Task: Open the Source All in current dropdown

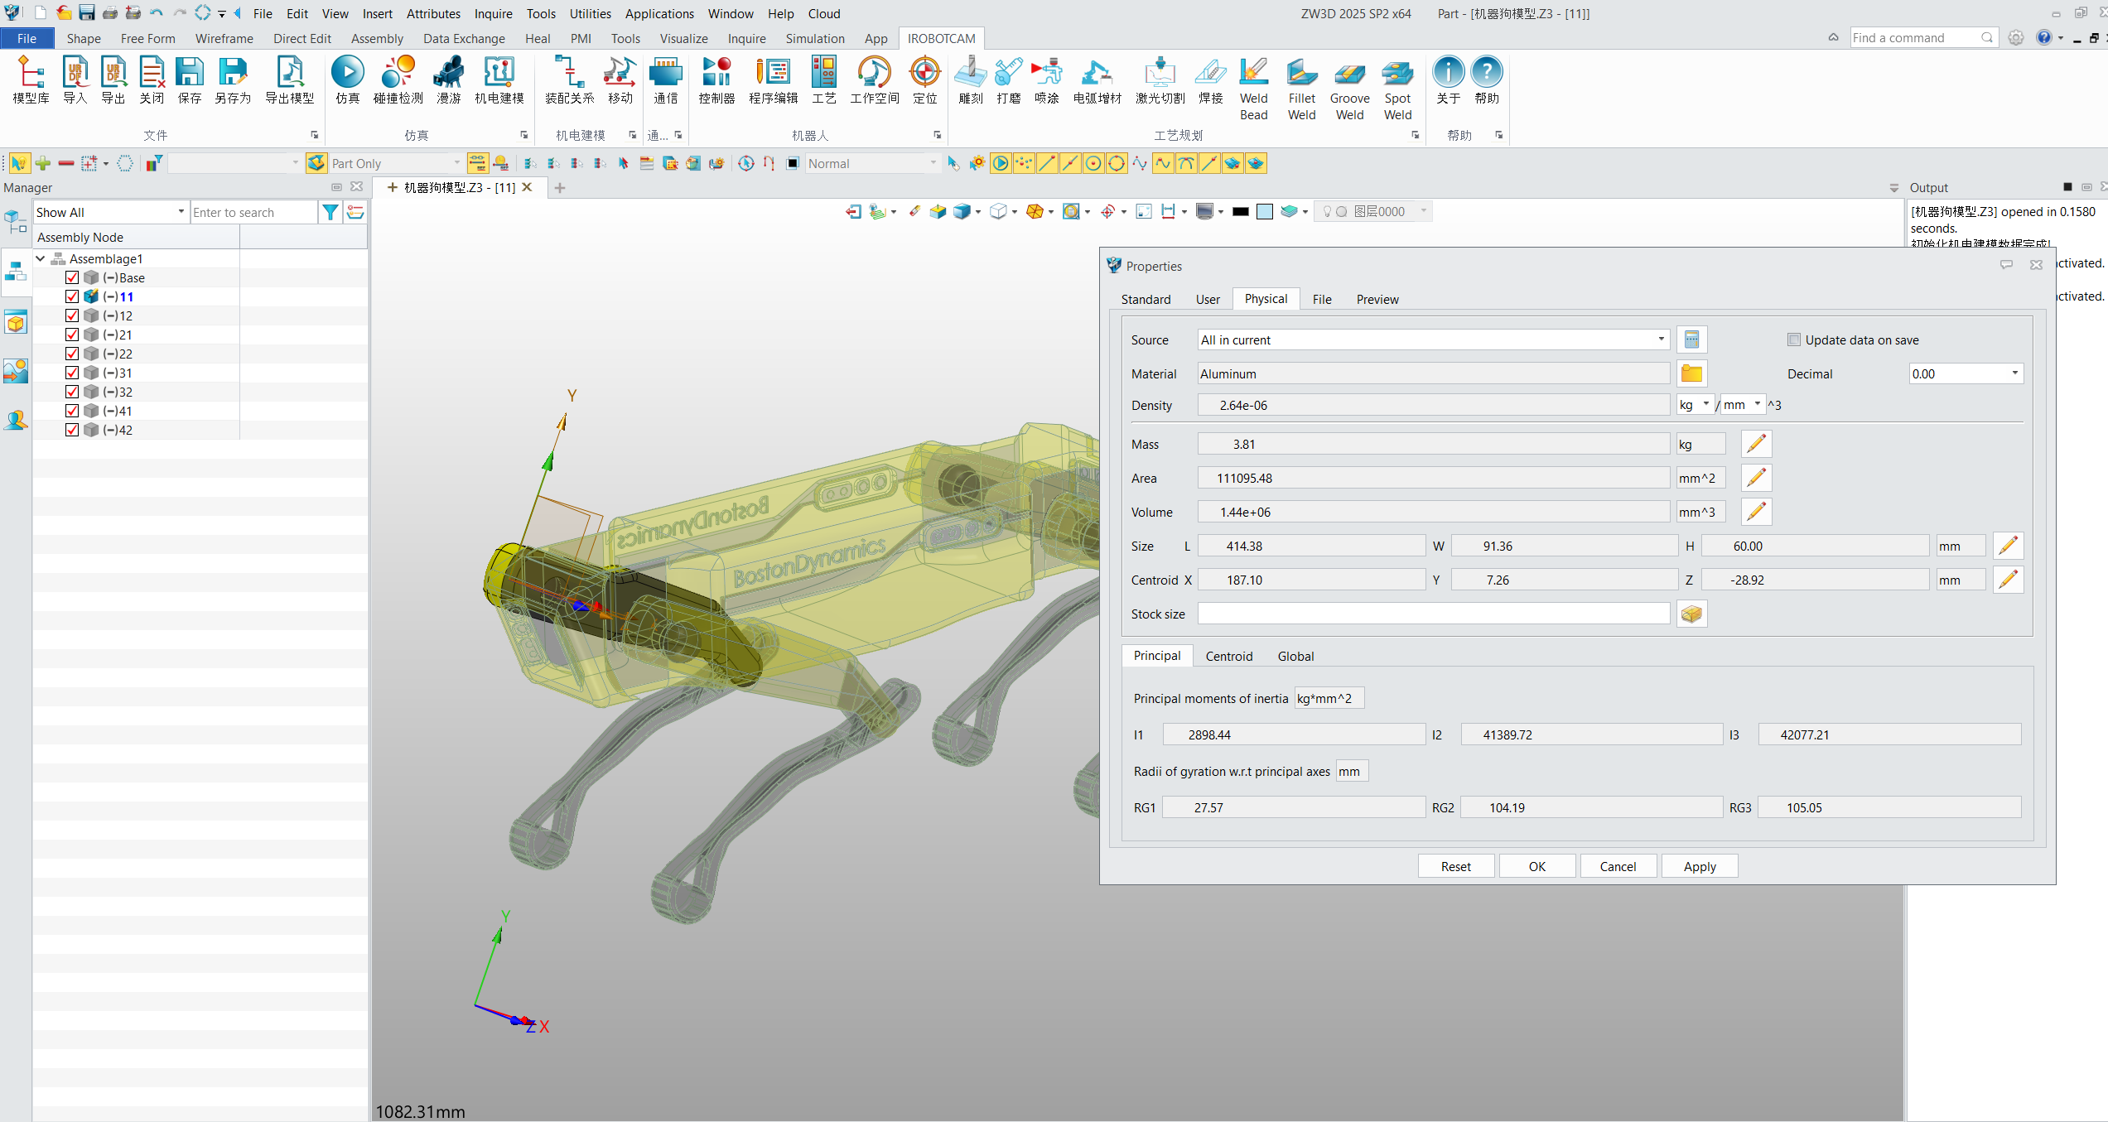Action: 1660,339
